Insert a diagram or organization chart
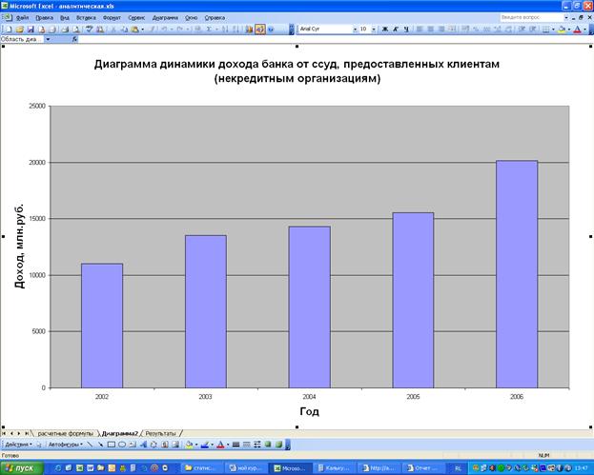Image resolution: width=594 pixels, height=475 pixels. (x=154, y=445)
